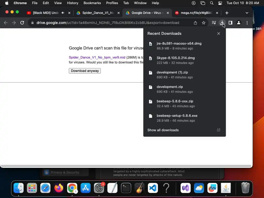
Task: Expand the tab search chevron
Action: (x=247, y=13)
